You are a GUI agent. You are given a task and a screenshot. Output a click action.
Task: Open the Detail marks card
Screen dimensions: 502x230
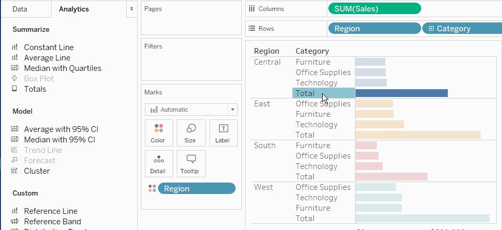click(157, 164)
